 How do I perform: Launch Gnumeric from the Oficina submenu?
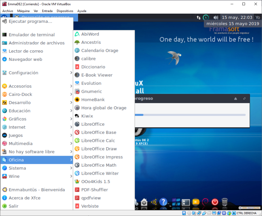(x=91, y=91)
